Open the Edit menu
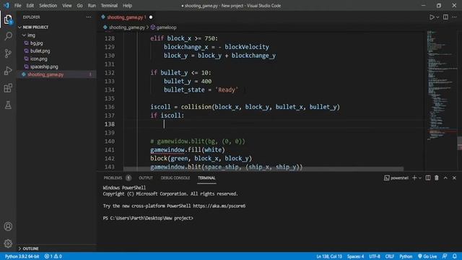 tap(30, 5)
